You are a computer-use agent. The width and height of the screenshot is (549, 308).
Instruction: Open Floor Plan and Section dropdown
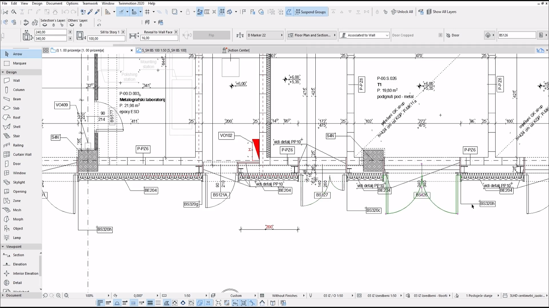[x=312, y=35]
